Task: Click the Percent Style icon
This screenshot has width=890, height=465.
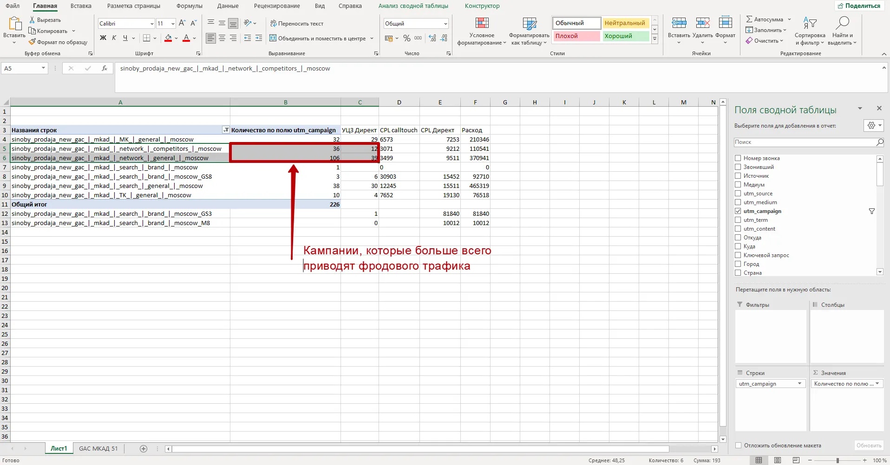Action: (407, 39)
